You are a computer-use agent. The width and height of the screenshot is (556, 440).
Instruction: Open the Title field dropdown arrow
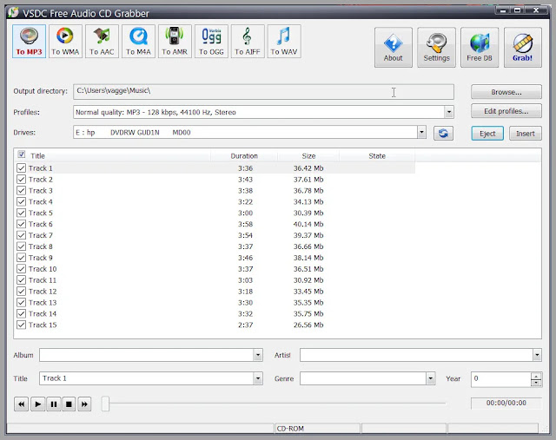(258, 378)
